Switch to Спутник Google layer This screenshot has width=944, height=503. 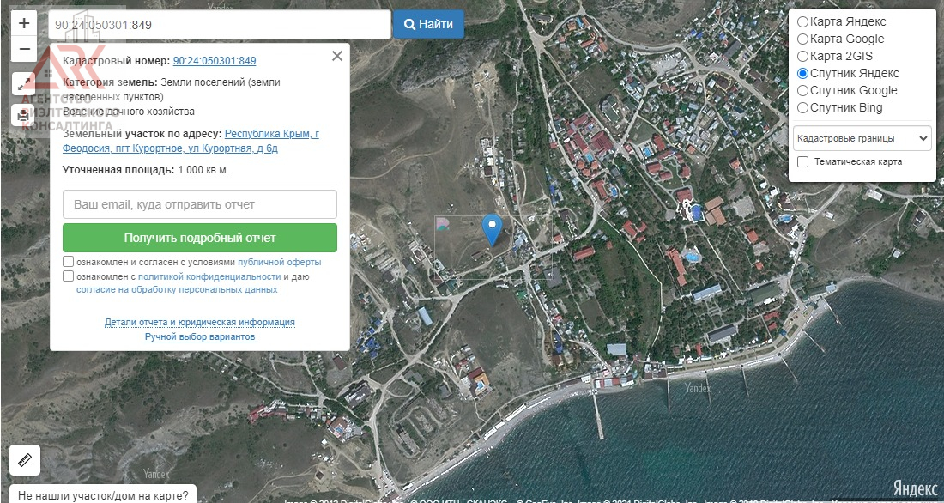(x=802, y=90)
